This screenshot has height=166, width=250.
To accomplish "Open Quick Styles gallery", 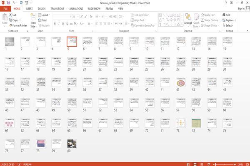I will click(x=196, y=21).
